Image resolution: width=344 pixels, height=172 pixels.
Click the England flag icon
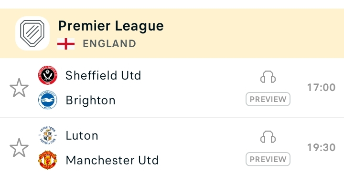(x=66, y=44)
